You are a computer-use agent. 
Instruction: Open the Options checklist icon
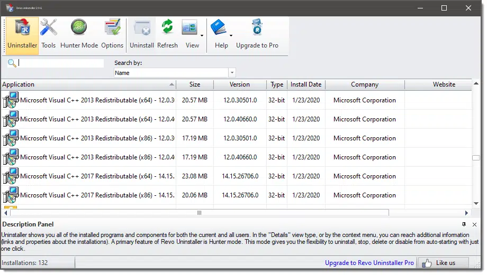tap(112, 27)
